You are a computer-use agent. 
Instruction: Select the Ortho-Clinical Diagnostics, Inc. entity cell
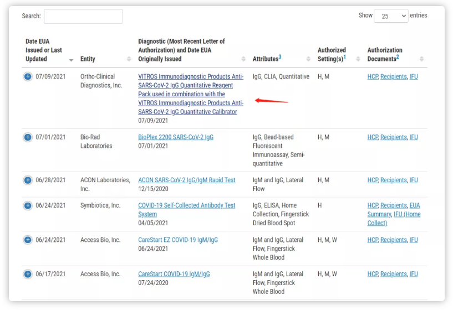point(101,81)
